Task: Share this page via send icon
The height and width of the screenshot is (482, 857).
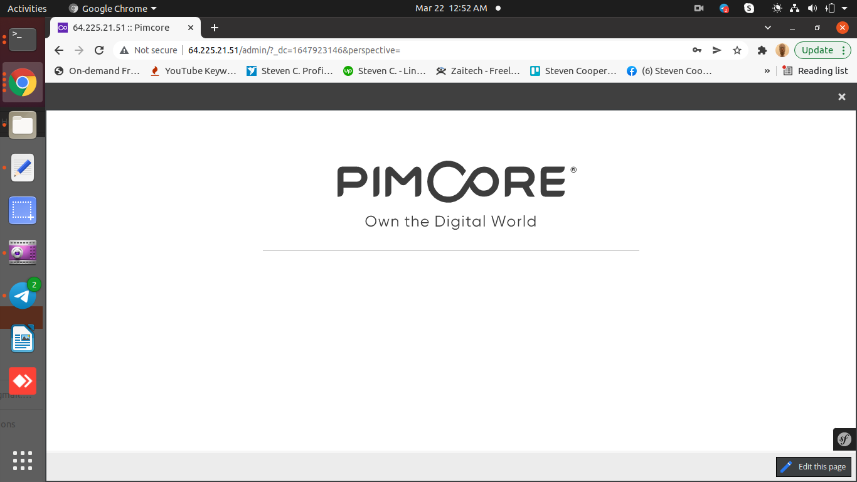Action: [x=717, y=50]
